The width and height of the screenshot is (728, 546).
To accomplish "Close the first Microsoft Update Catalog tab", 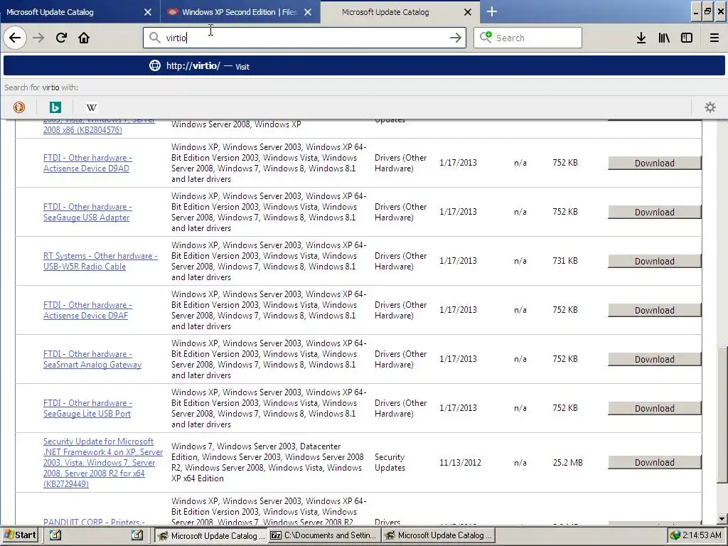I will coord(148,12).
